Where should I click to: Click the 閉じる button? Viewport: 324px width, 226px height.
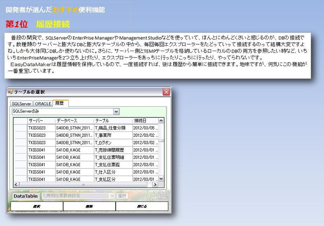[x=142, y=206]
